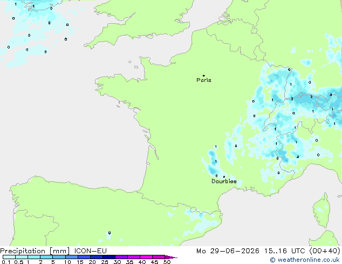The width and height of the screenshot is (342, 264).
Task: Click the "Precipitation [mm]" title text
Action: pos(35,251)
